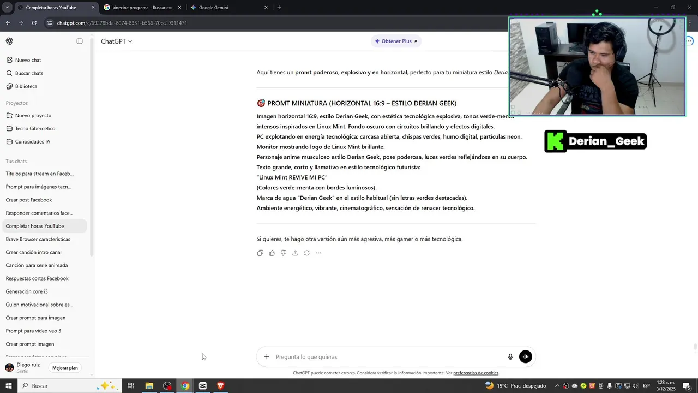Show hidden system tray icons
The width and height of the screenshot is (698, 393).
click(x=557, y=386)
